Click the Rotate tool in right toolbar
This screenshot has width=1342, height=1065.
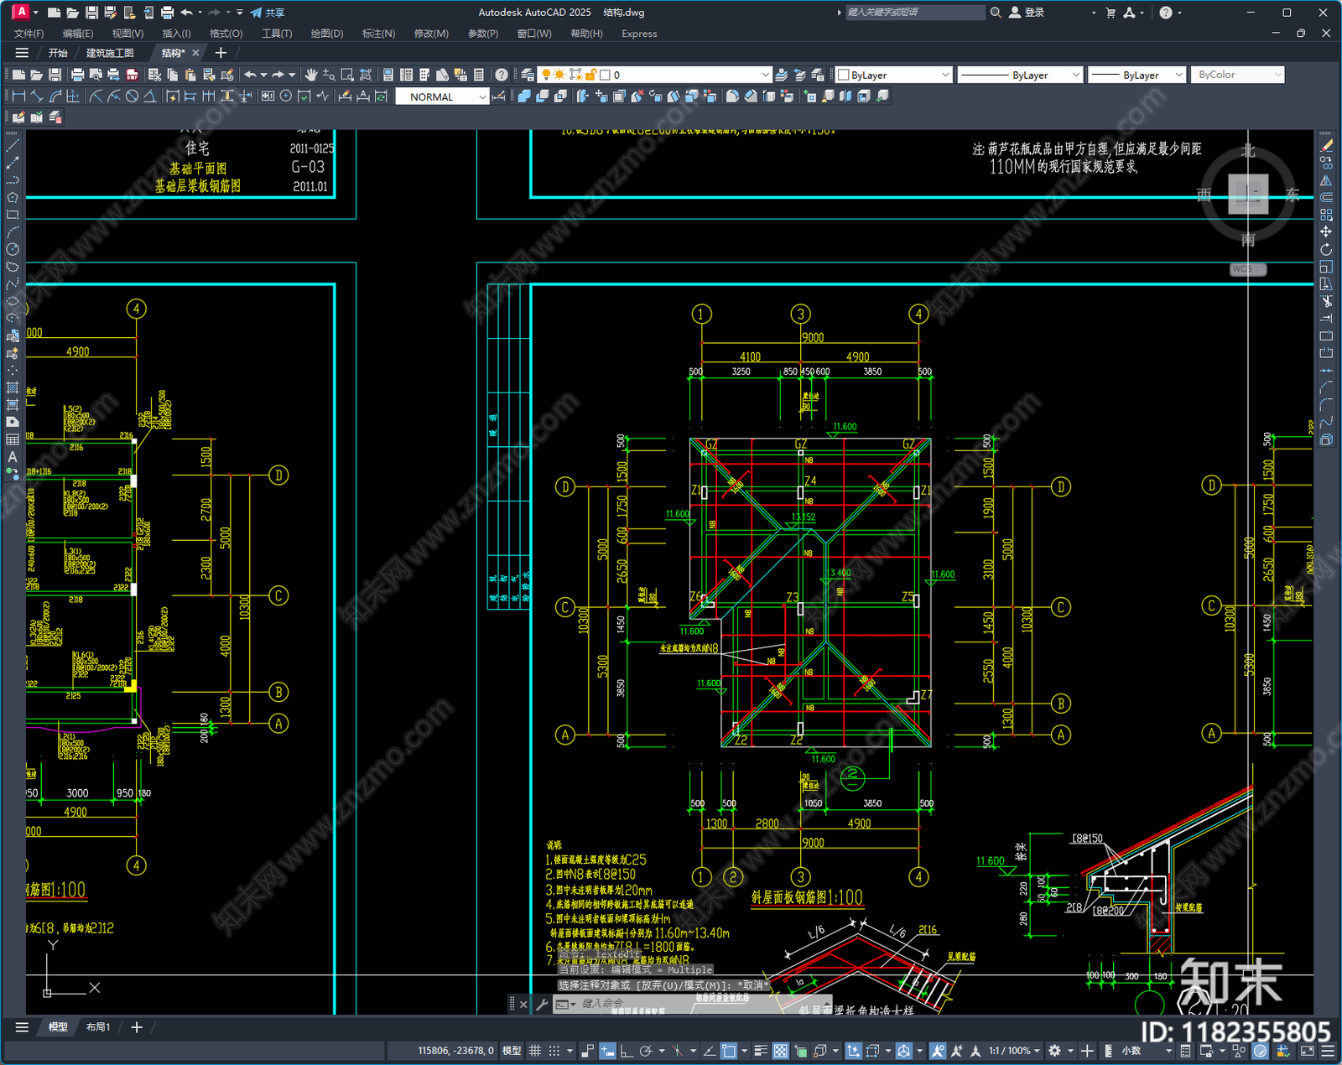coord(1326,249)
